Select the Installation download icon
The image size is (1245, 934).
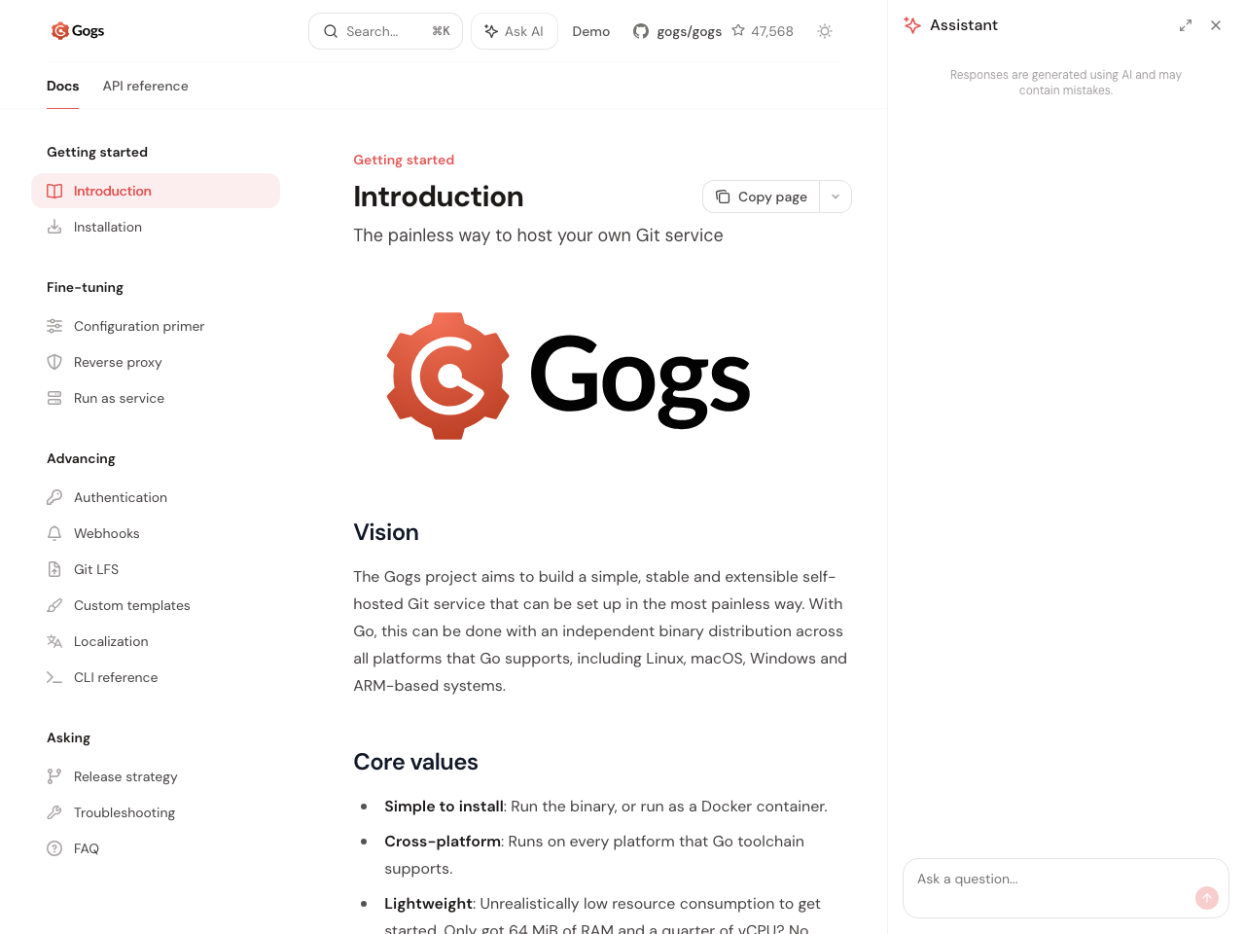click(x=54, y=227)
